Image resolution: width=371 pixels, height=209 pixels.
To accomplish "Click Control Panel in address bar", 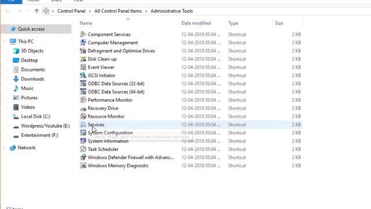I will pos(71,11).
